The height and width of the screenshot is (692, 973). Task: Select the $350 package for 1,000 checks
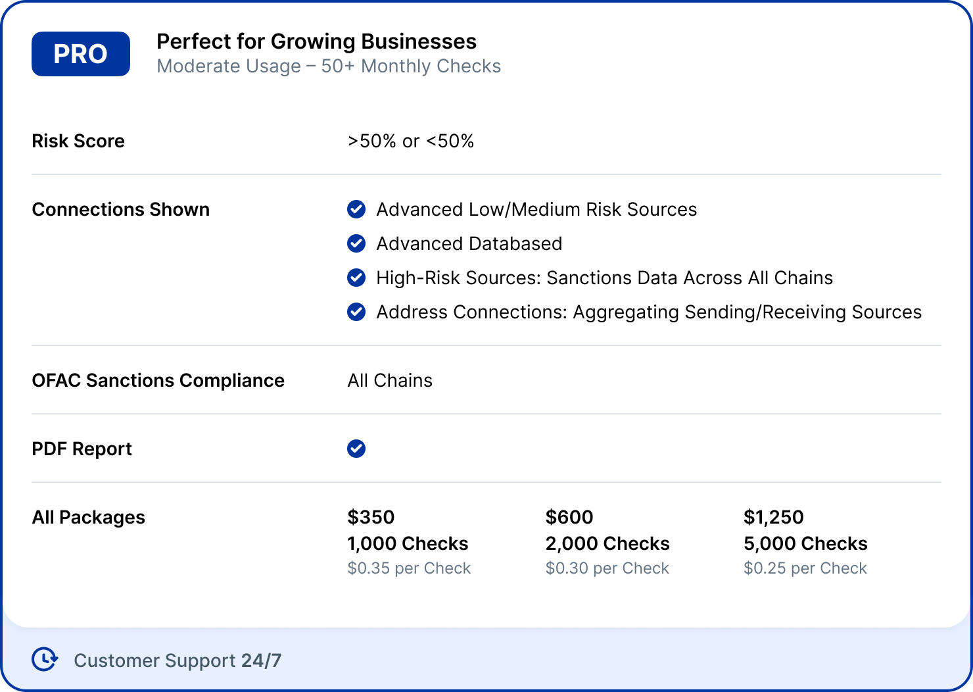[x=408, y=543]
